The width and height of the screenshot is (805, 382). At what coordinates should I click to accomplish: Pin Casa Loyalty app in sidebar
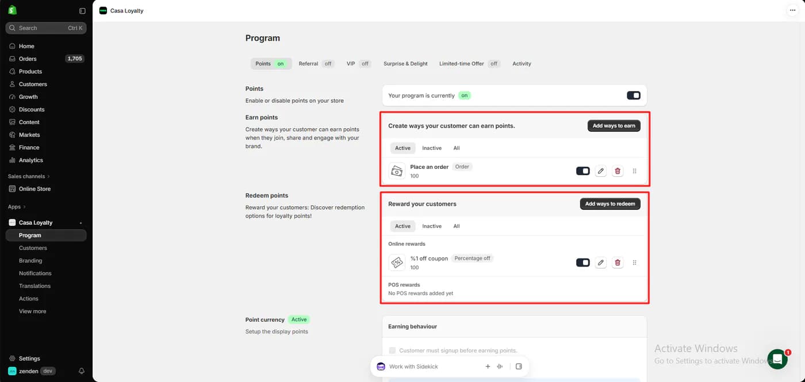[80, 223]
